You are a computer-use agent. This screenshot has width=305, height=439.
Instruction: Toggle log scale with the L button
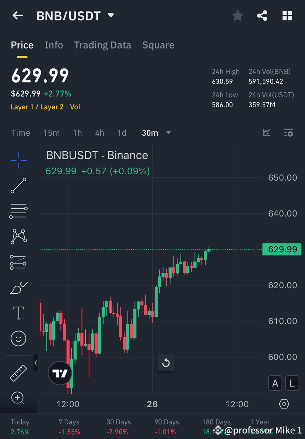(x=292, y=383)
